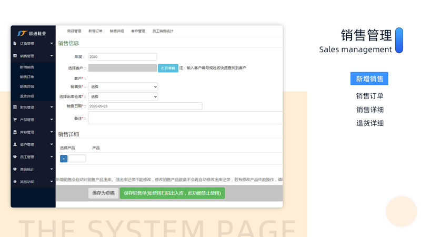
Task: Click the 财务管理 sidebar icon
Action: pos(15,107)
